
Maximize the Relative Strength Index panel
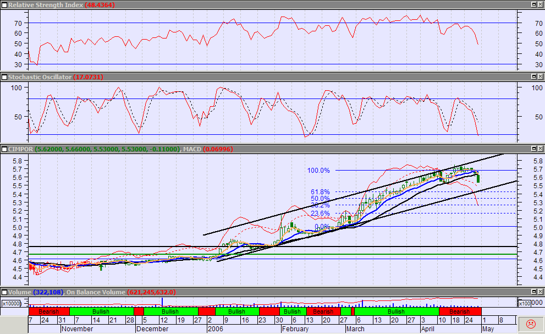[533, 4]
